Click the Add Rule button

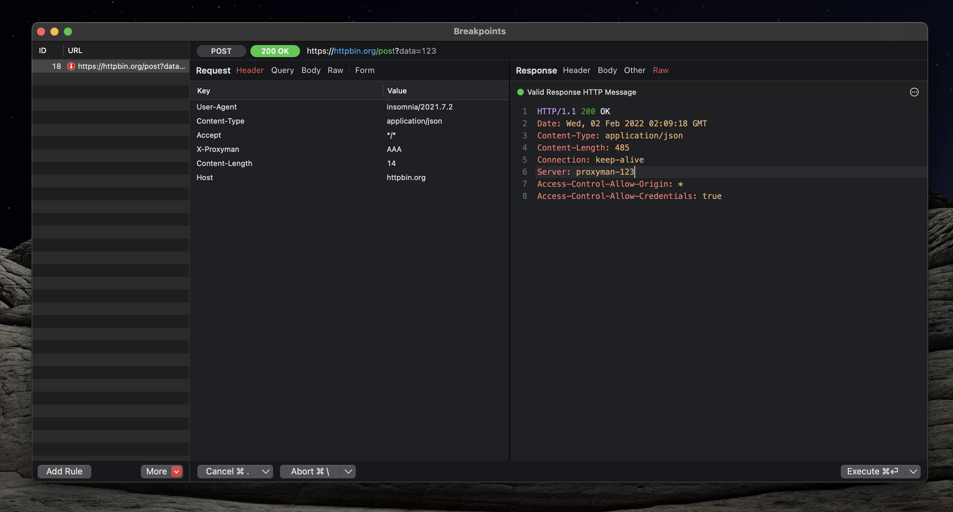(64, 471)
